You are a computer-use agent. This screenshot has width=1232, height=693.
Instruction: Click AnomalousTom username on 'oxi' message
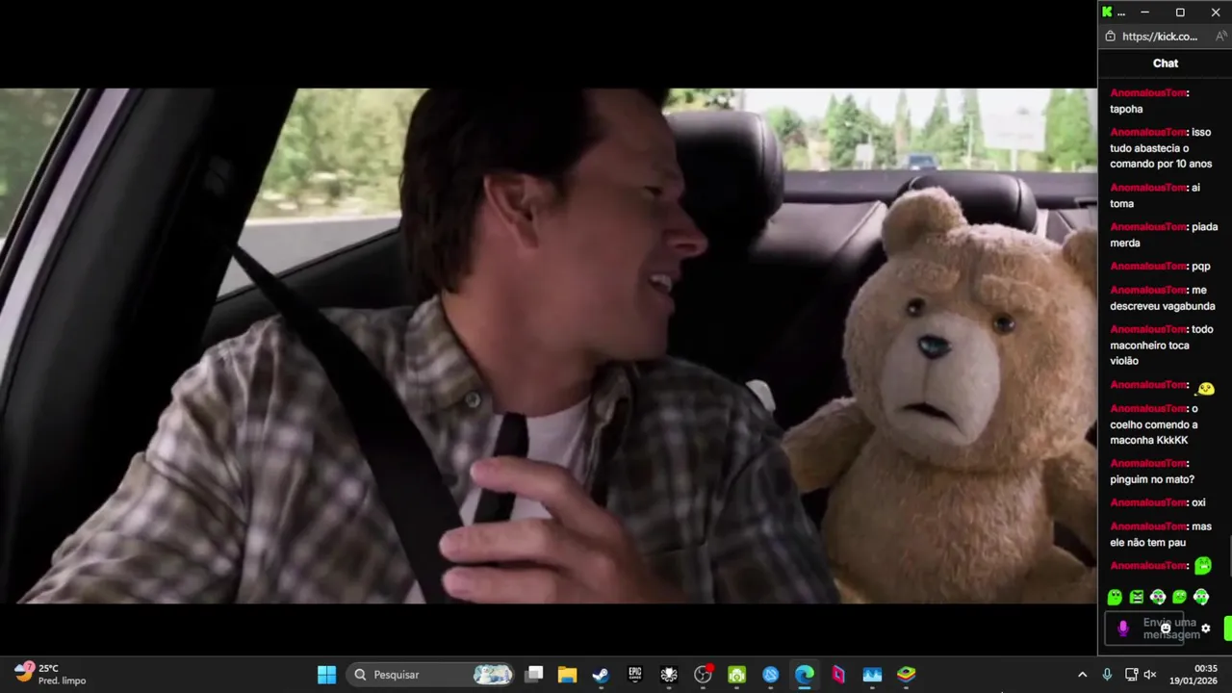pos(1147,503)
